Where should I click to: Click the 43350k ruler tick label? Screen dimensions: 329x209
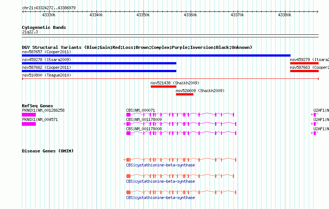[x=143, y=15]
